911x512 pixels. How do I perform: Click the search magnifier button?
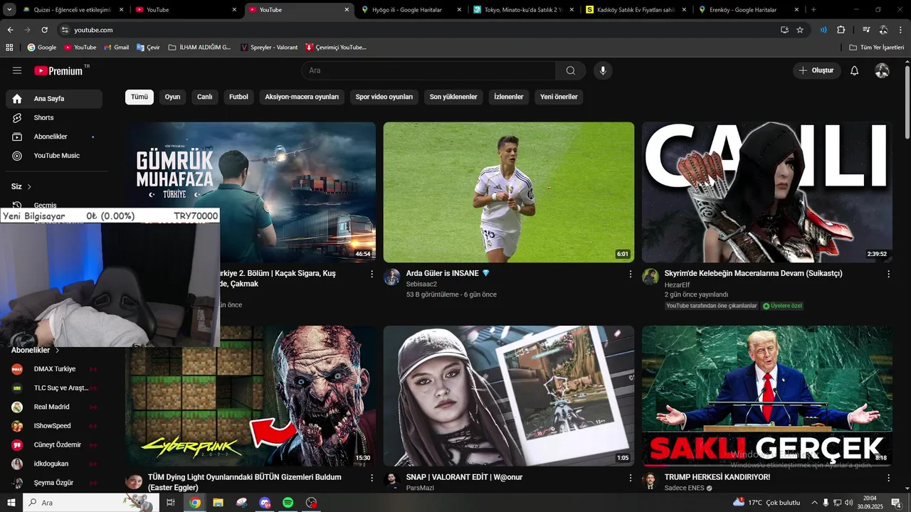[571, 70]
